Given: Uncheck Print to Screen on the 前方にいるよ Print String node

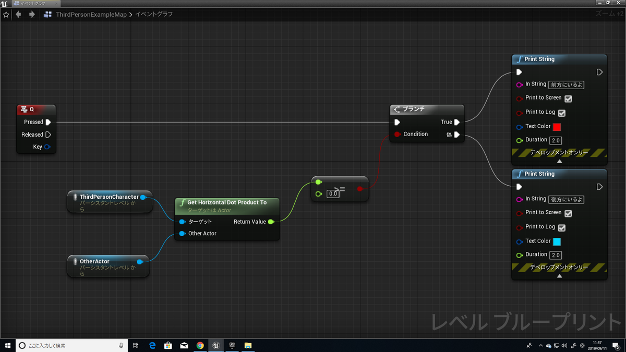Looking at the screenshot, I should [x=568, y=98].
